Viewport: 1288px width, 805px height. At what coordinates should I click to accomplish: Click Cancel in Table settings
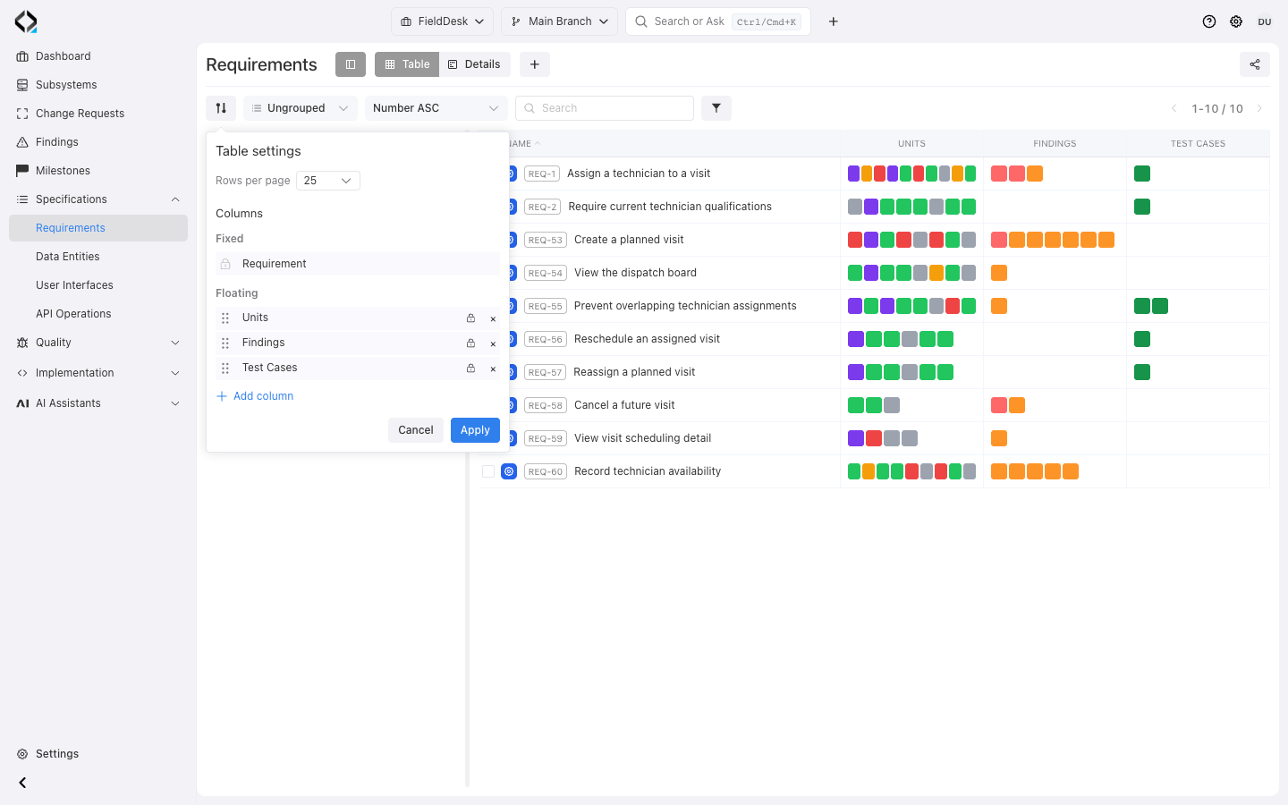(416, 430)
